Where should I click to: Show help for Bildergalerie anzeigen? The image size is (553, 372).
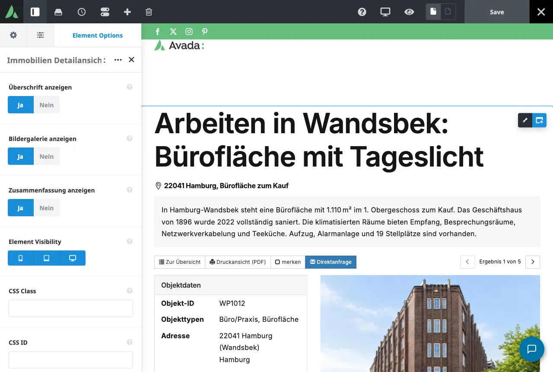coord(130,138)
